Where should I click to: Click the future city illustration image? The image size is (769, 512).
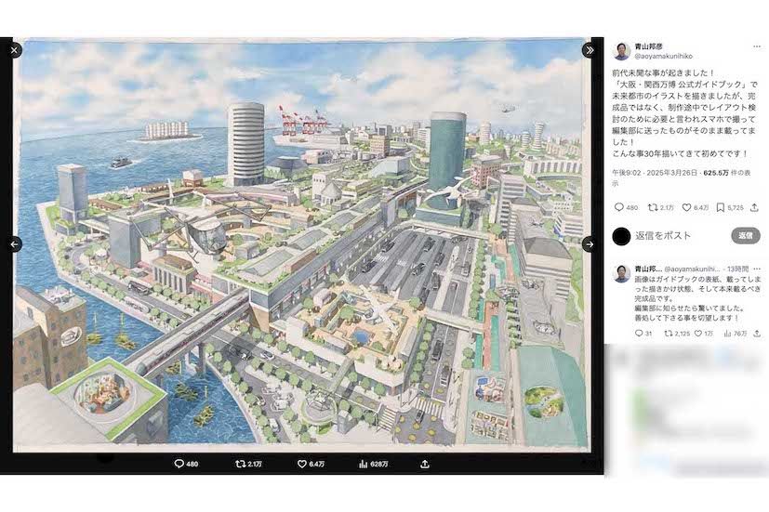pyautogui.click(x=301, y=243)
